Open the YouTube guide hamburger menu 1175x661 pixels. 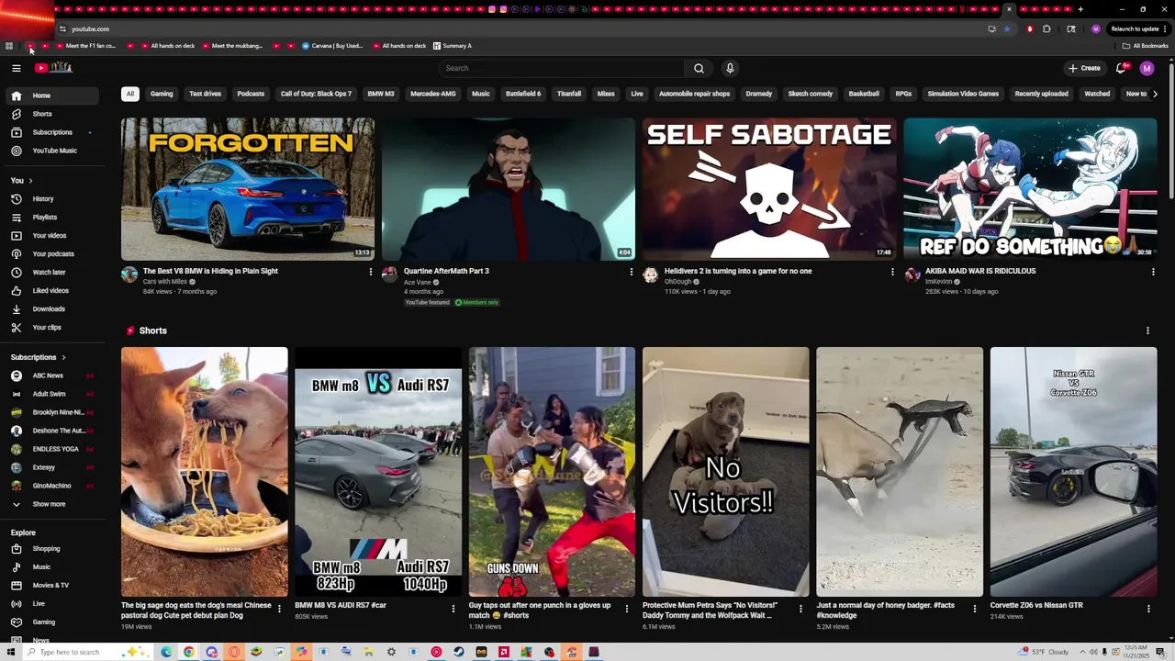point(17,68)
